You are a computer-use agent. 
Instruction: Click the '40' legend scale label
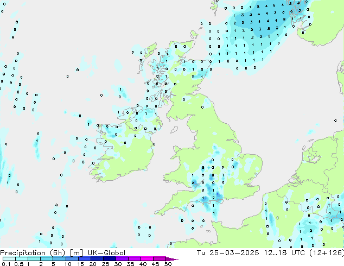pos(143,264)
